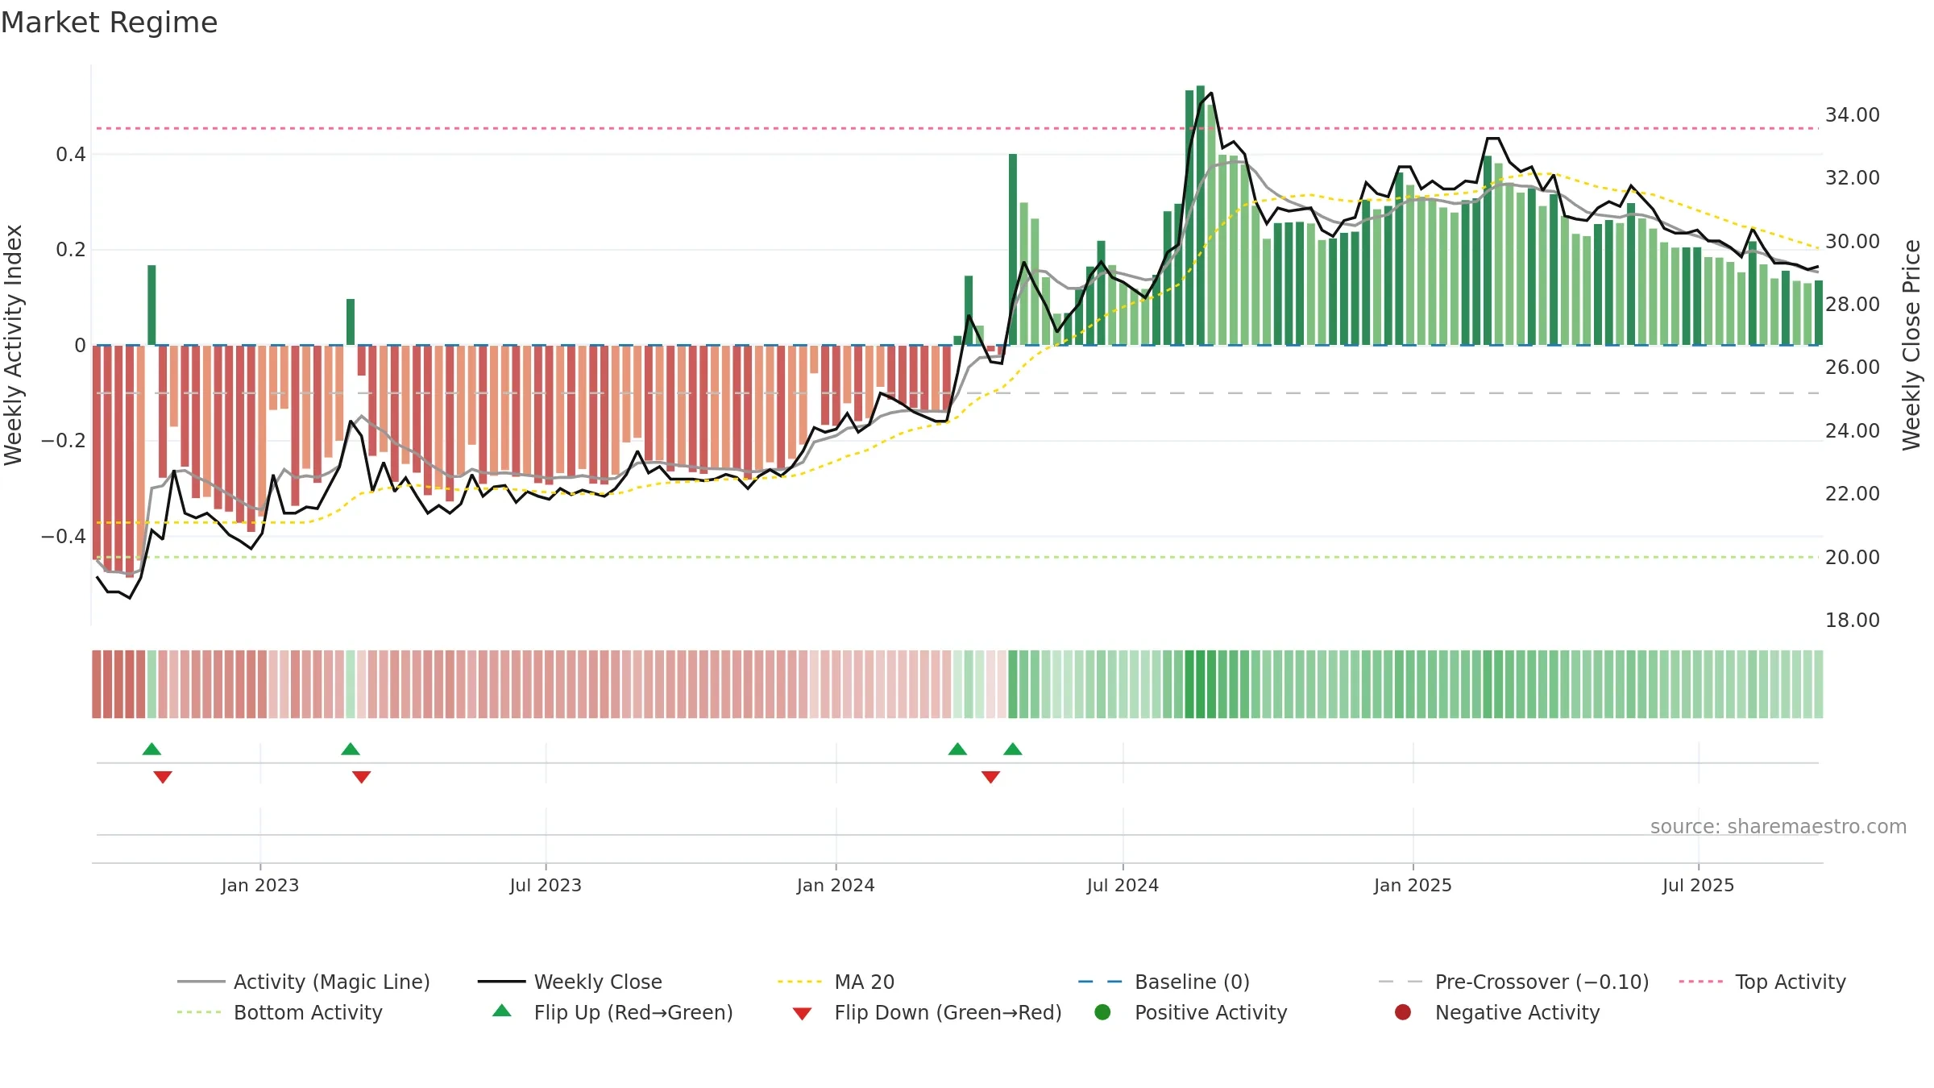Click the second green flip-up marker near March 2023

351,750
